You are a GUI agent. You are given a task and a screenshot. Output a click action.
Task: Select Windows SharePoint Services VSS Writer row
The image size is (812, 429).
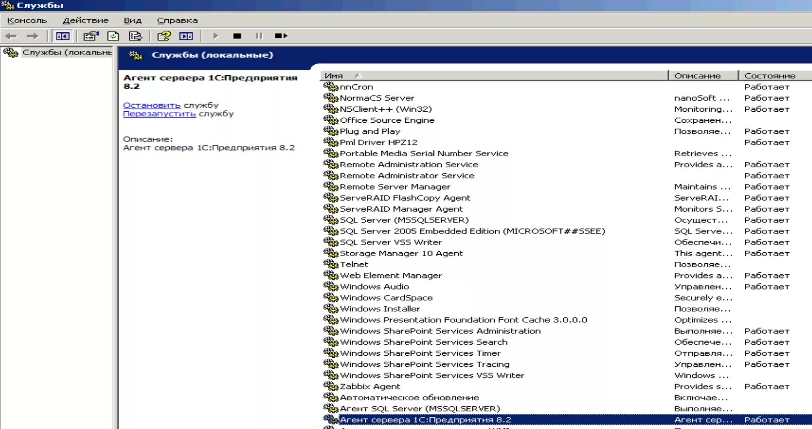566,375
